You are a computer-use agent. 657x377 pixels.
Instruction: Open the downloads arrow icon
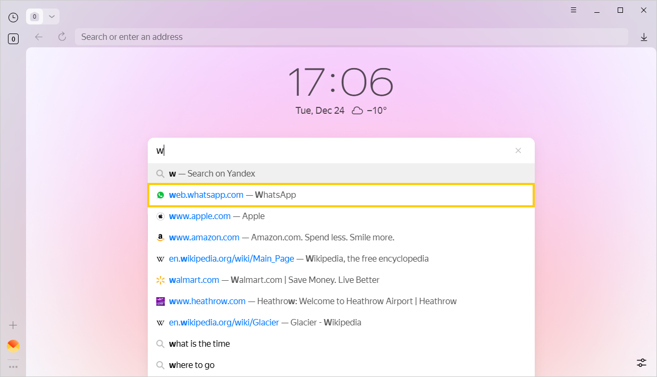(644, 37)
